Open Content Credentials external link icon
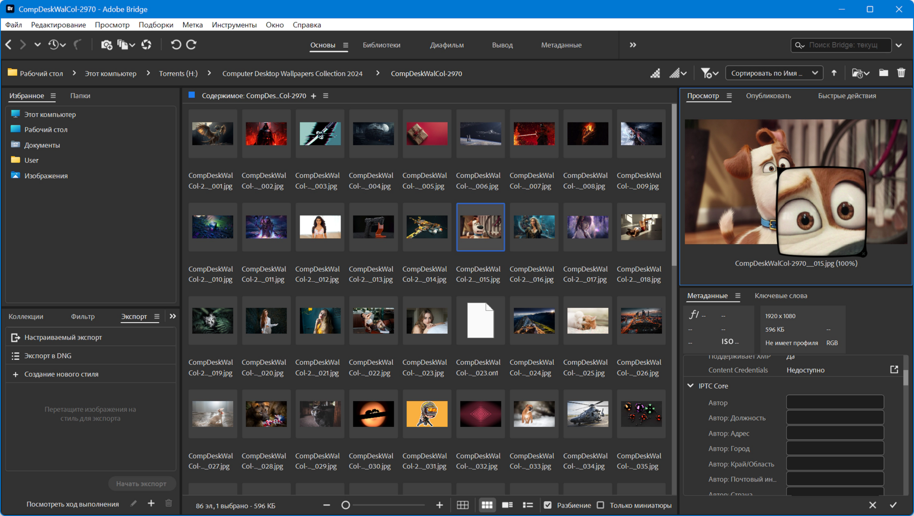The image size is (914, 516). click(894, 370)
